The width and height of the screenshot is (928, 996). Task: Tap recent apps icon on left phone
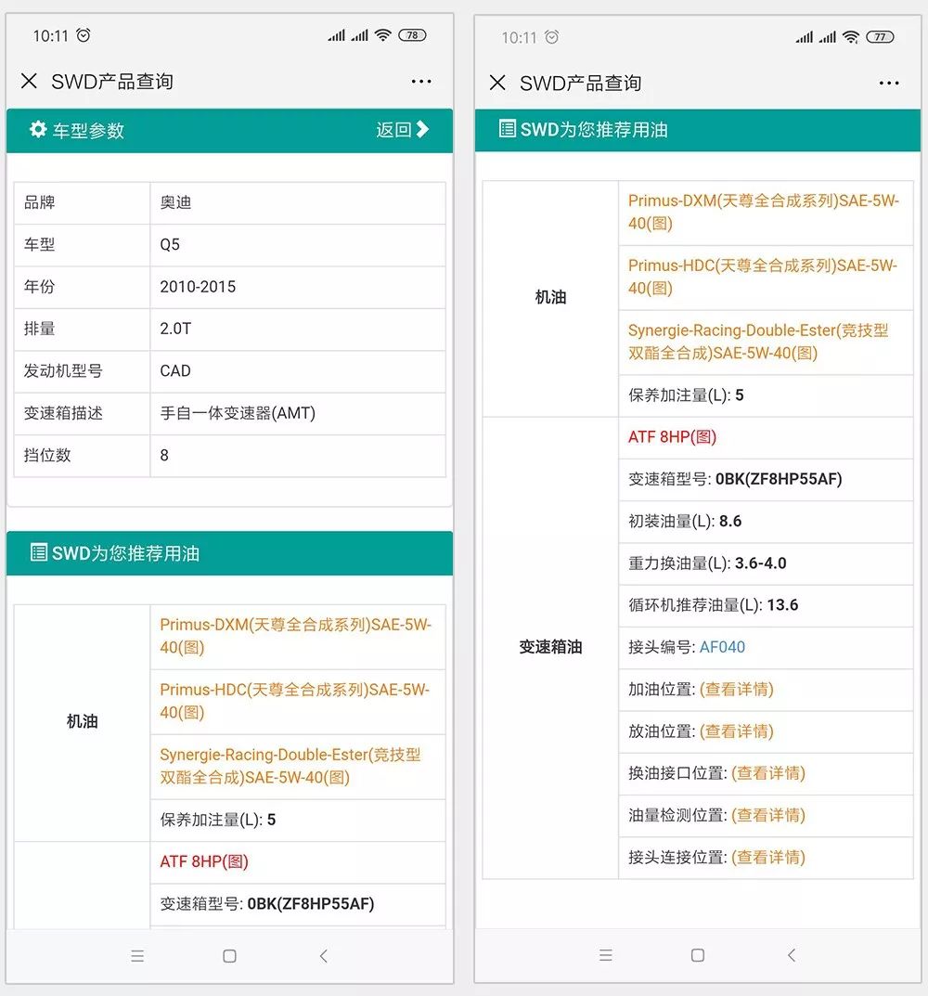[x=137, y=956]
